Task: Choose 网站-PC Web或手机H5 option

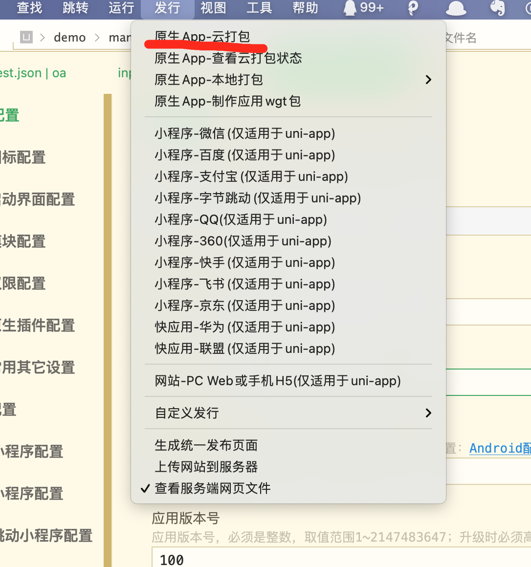Action: (x=288, y=381)
